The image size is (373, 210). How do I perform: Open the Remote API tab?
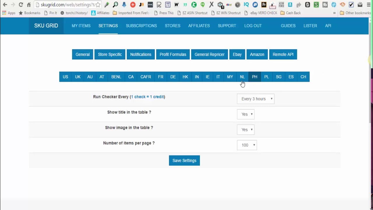coord(283,55)
